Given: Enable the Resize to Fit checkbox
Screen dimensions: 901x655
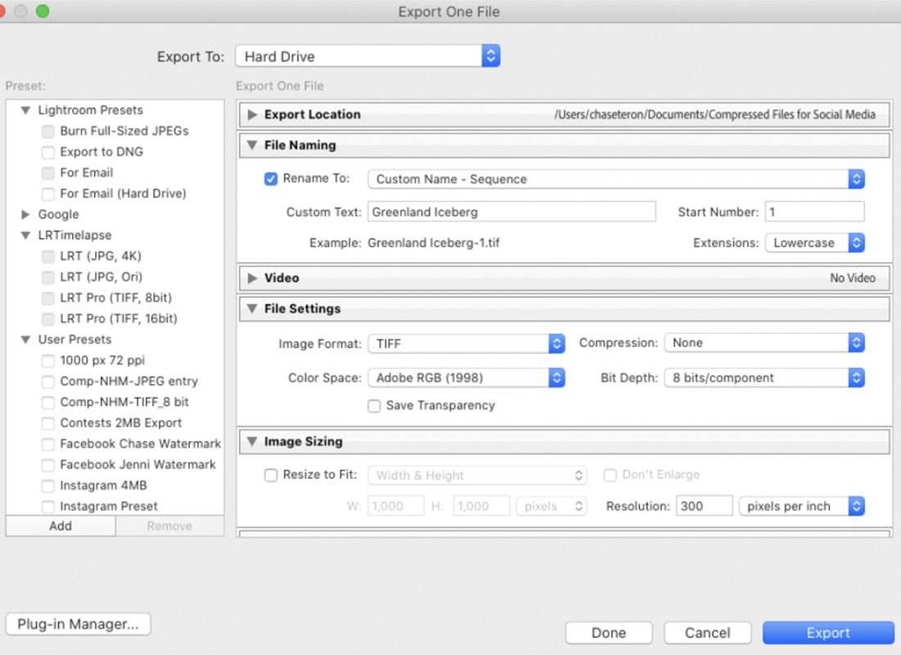Looking at the screenshot, I should click(x=271, y=475).
